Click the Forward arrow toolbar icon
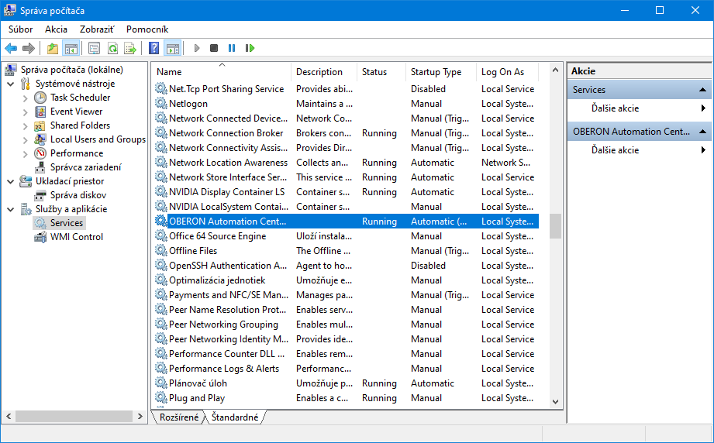Viewport: 714px width, 443px height. 29,48
